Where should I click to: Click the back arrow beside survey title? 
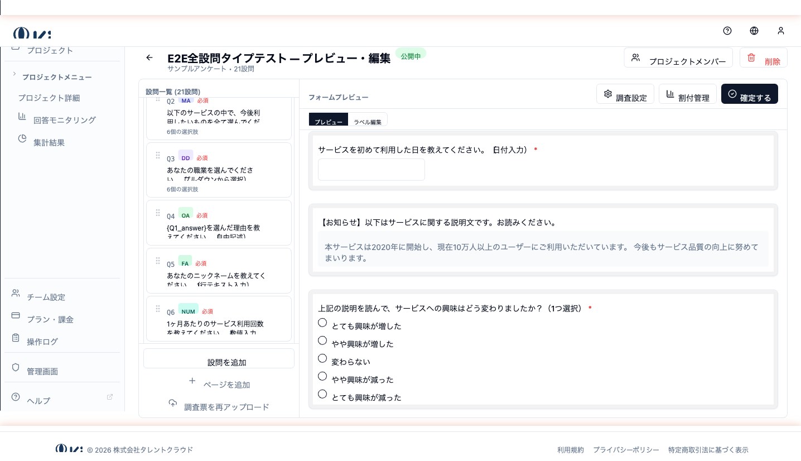coord(149,57)
